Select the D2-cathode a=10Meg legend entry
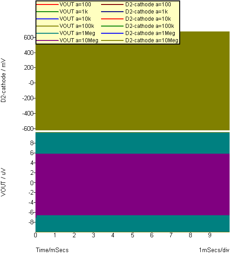 (x=140, y=40)
